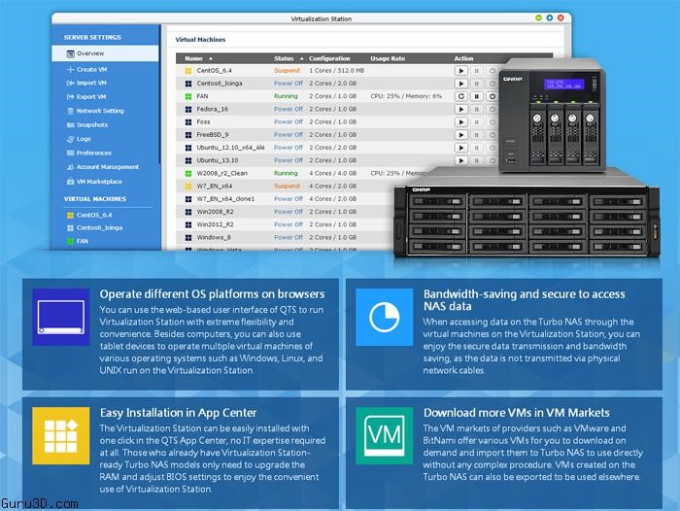Open the Overview page in Server Settings
The image size is (680, 511).
[x=105, y=53]
